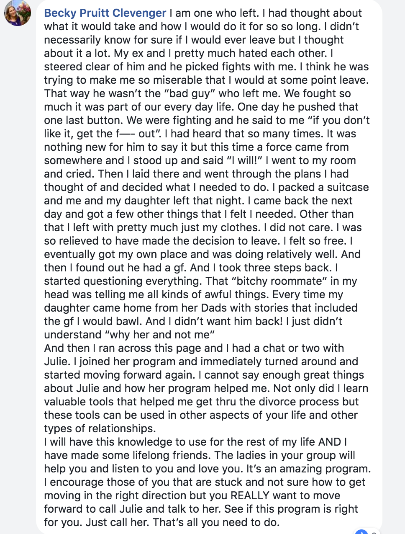Click the phrase "It's an amazing program."
Viewport: 405px width, 534px height.
point(308,469)
